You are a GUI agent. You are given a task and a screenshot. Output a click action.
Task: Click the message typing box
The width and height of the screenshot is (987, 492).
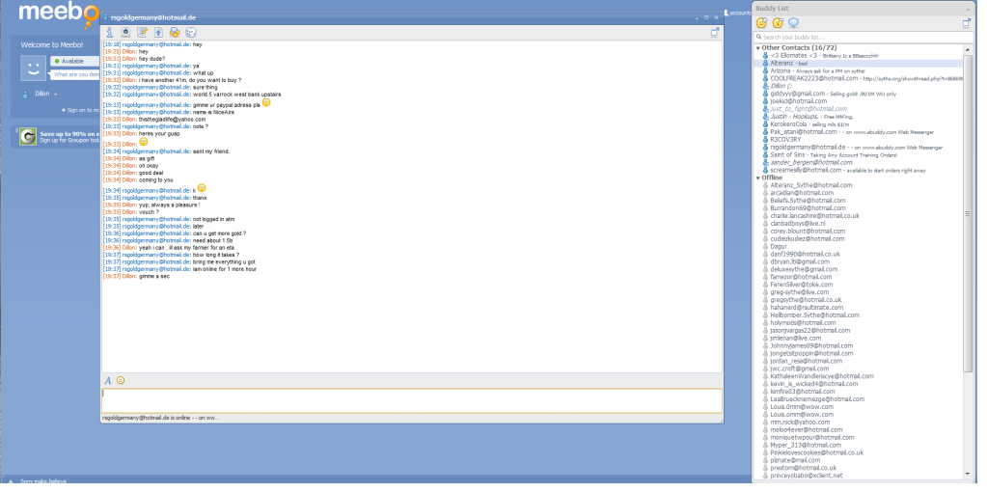point(412,400)
